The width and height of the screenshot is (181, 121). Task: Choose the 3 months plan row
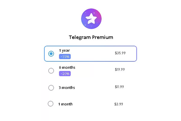(x=91, y=88)
